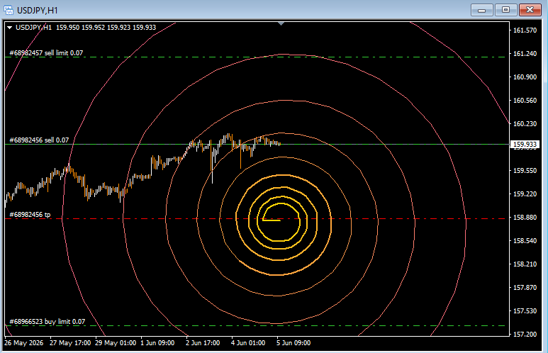Click the 2 Jun 17:00 time label
This screenshot has height=353, width=548.
click(x=203, y=343)
